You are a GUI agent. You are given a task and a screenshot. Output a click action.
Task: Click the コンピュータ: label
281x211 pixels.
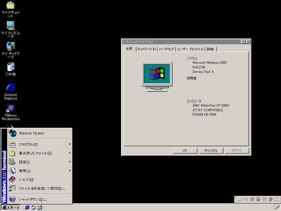[x=194, y=101]
